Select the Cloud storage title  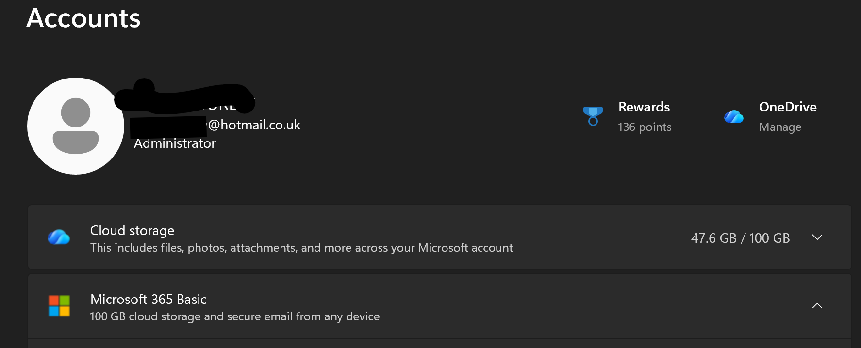132,231
